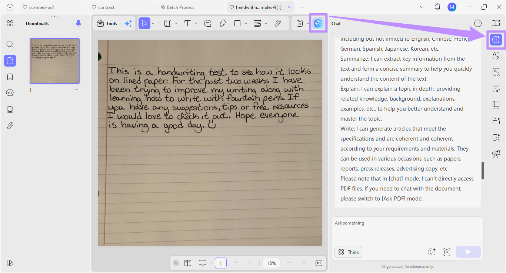Send the chat message button
Image resolution: width=506 pixels, height=273 pixels.
pos(468,252)
